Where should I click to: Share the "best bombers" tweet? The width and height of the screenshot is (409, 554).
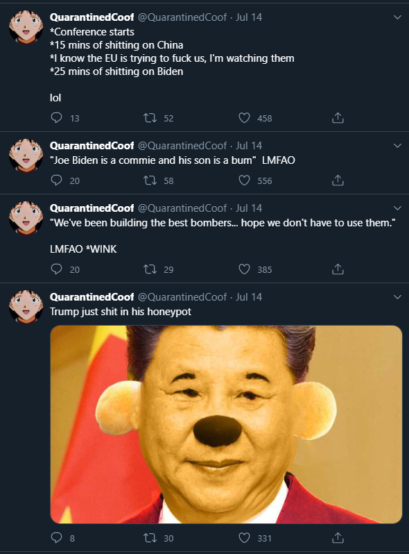click(x=338, y=269)
